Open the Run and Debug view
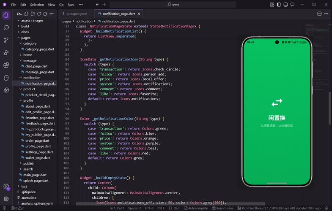The height and width of the screenshot is (211, 332). point(6,53)
